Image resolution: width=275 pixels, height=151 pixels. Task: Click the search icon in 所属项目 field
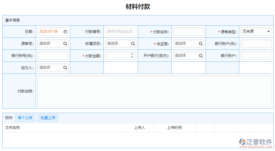133,44
